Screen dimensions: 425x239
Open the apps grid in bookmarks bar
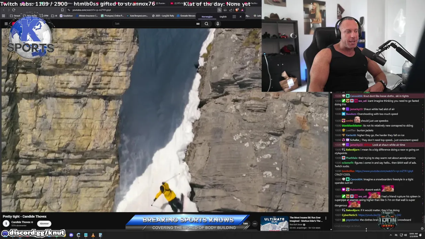(4, 16)
